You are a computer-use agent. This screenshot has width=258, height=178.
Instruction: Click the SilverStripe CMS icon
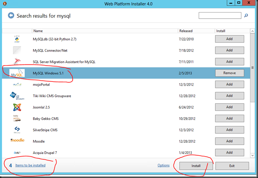tap(17, 130)
